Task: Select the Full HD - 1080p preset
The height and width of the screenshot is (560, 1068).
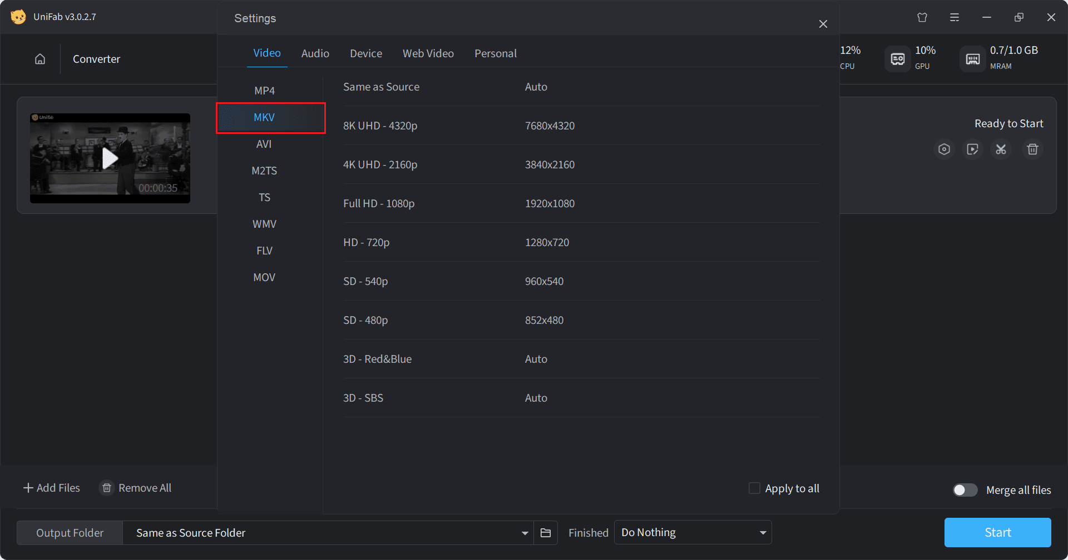Action: tap(379, 203)
